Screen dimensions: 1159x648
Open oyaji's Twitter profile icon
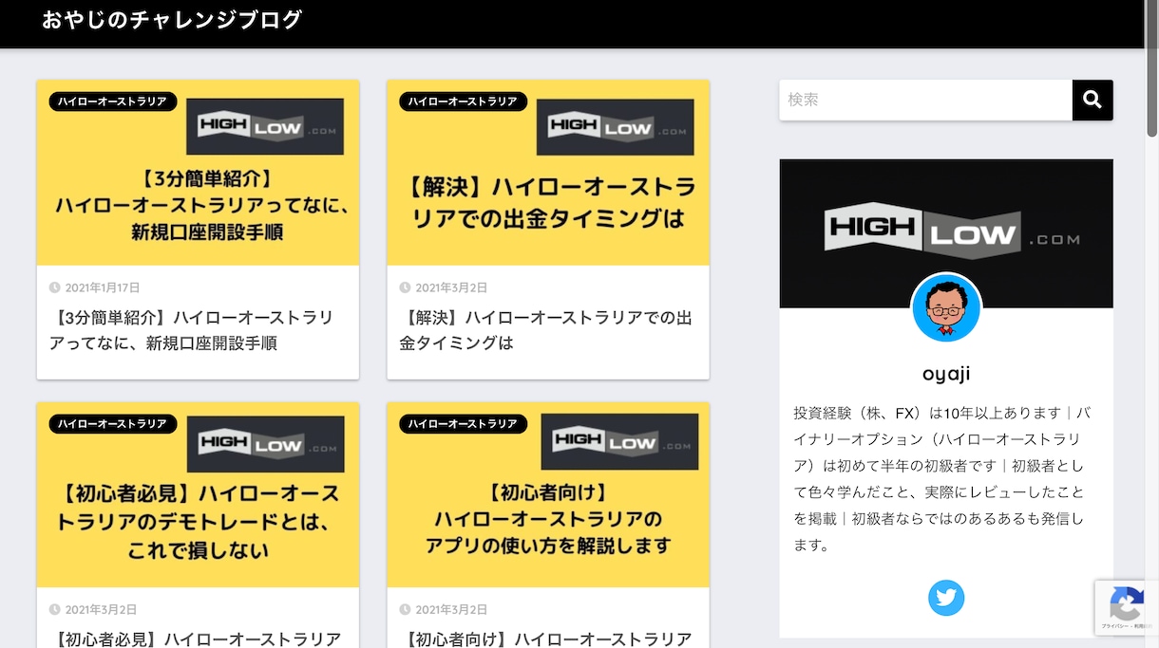(946, 598)
